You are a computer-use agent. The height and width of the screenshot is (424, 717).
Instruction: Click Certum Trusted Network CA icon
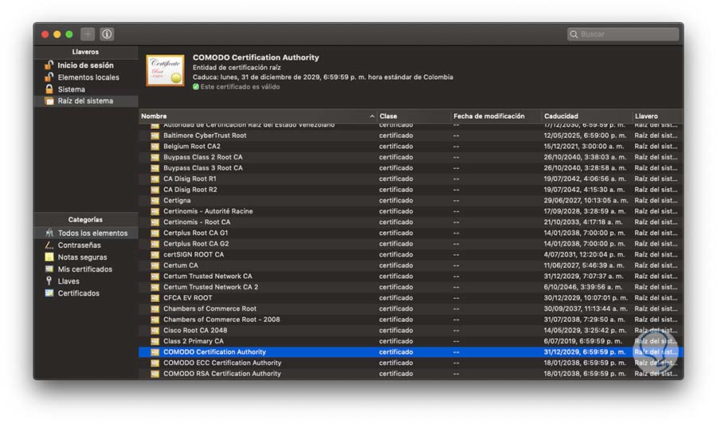point(155,277)
